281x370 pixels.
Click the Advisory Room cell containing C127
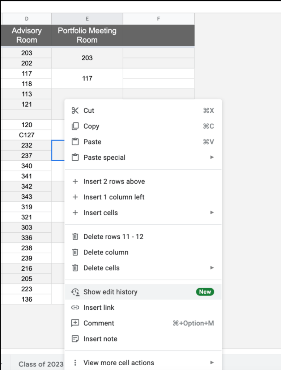coord(26,135)
